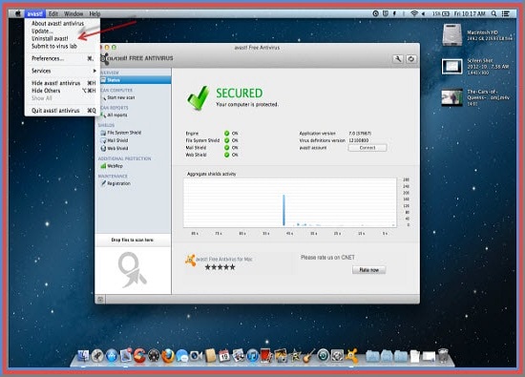Open Notification Center list icon in menu bar
This screenshot has height=377, width=525.
click(506, 13)
